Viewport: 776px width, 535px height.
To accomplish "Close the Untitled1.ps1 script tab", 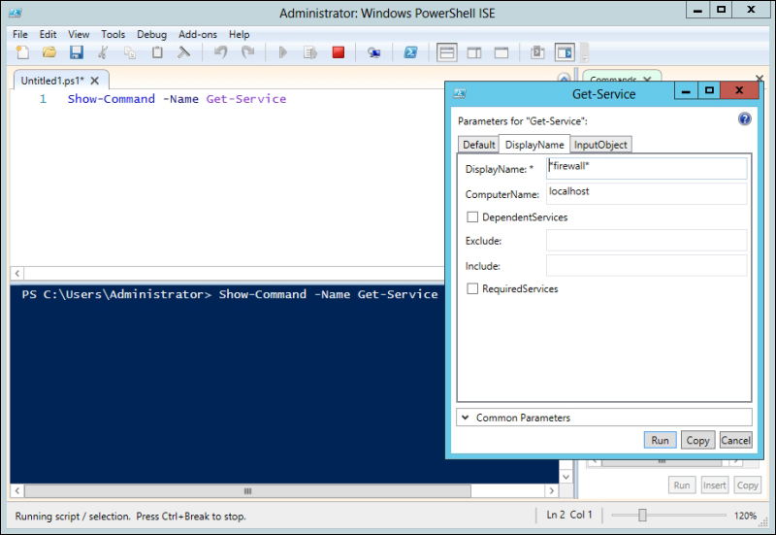I will coord(95,81).
